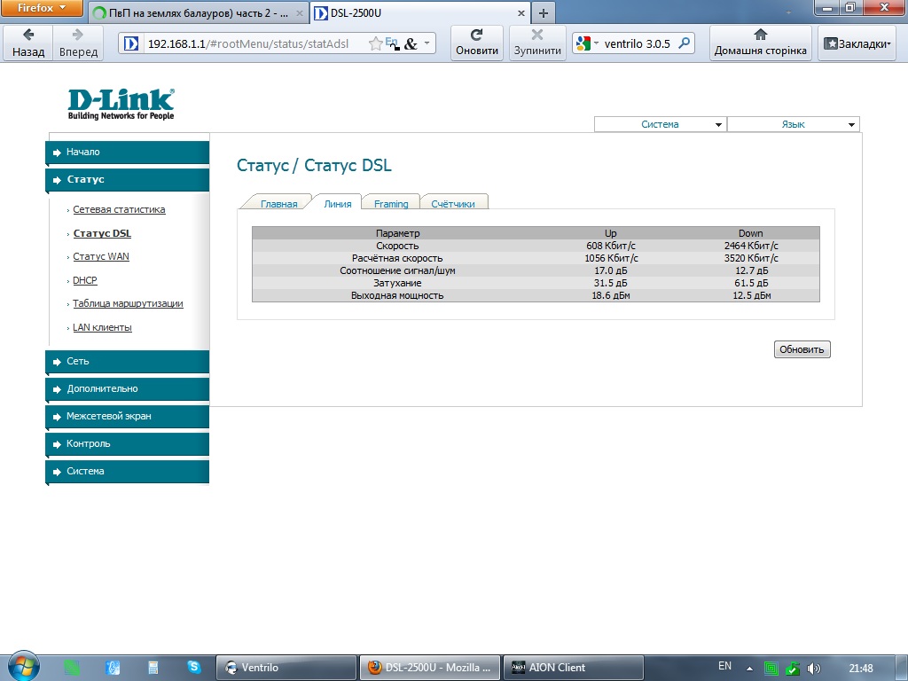908x681 pixels.
Task: Click the Выходная мощность row label
Action: (397, 295)
